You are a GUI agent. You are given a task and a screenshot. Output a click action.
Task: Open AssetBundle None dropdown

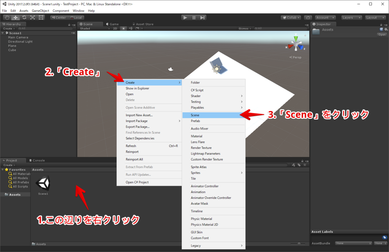coord(353,243)
